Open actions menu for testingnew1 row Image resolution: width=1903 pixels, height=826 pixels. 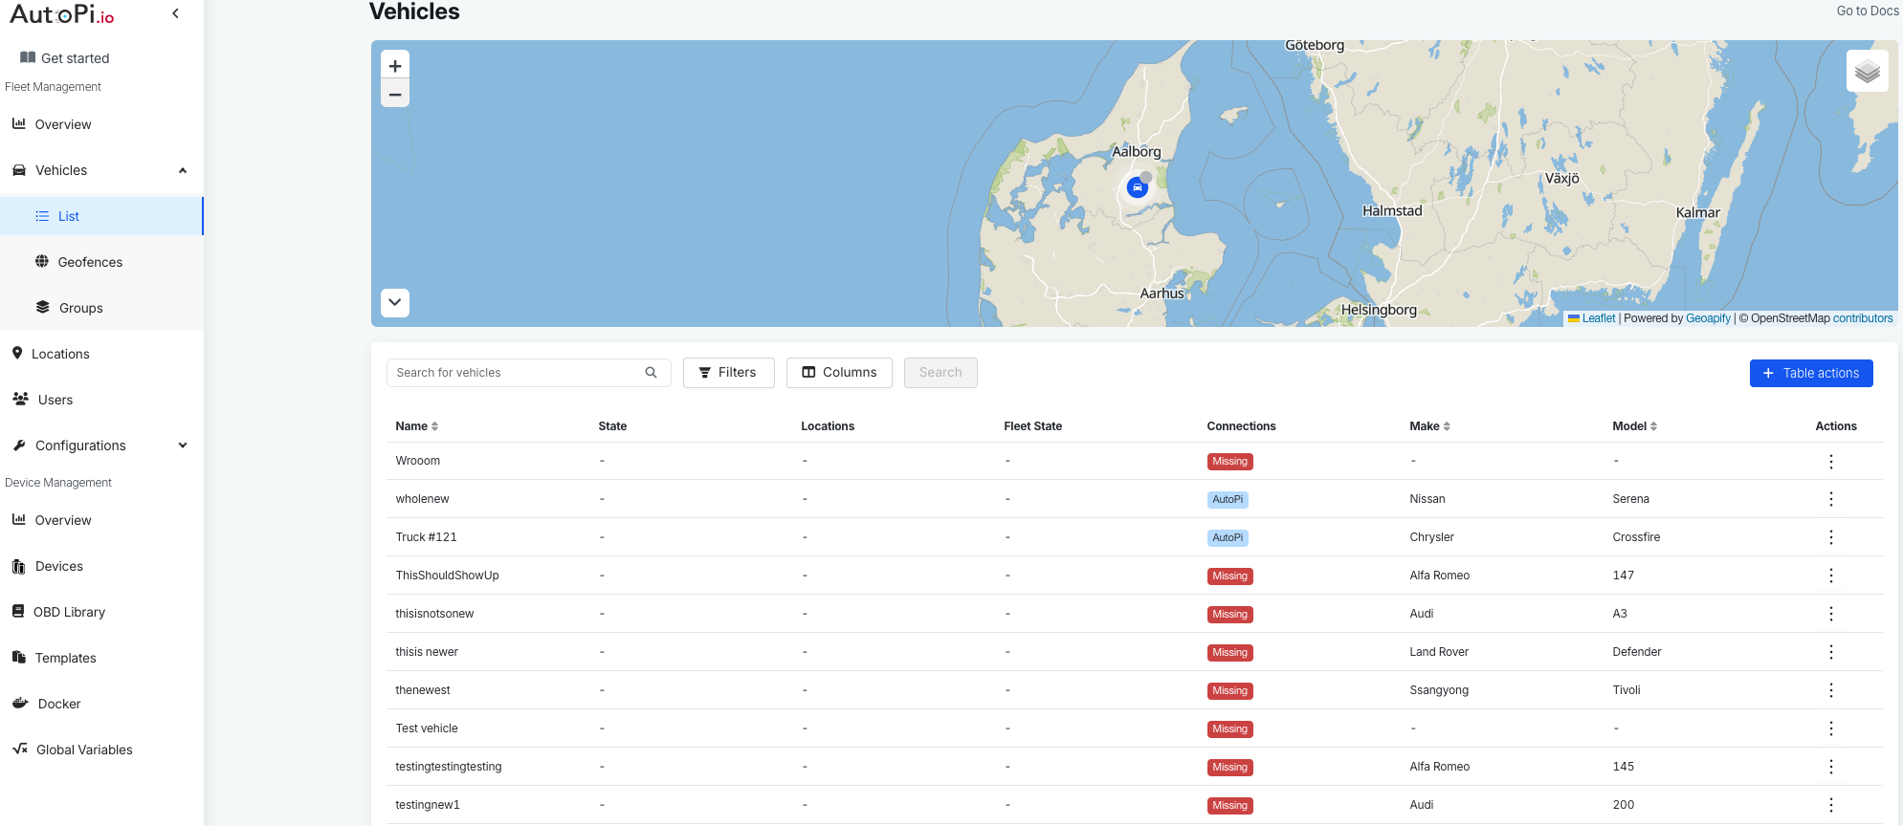click(x=1831, y=805)
